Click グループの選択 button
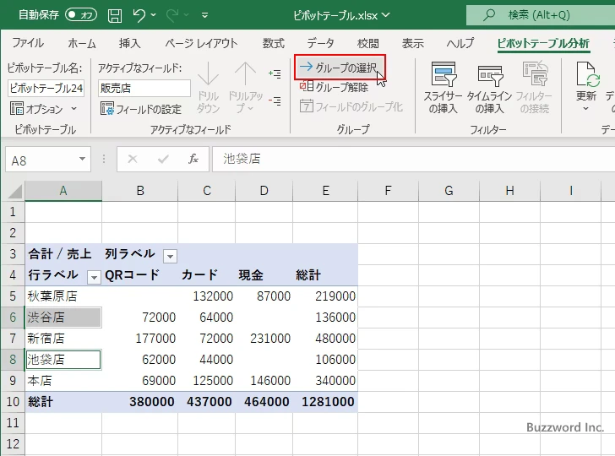This screenshot has width=615, height=456. pyautogui.click(x=340, y=68)
